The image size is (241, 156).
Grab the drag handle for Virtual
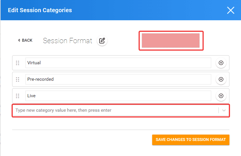pos(18,63)
